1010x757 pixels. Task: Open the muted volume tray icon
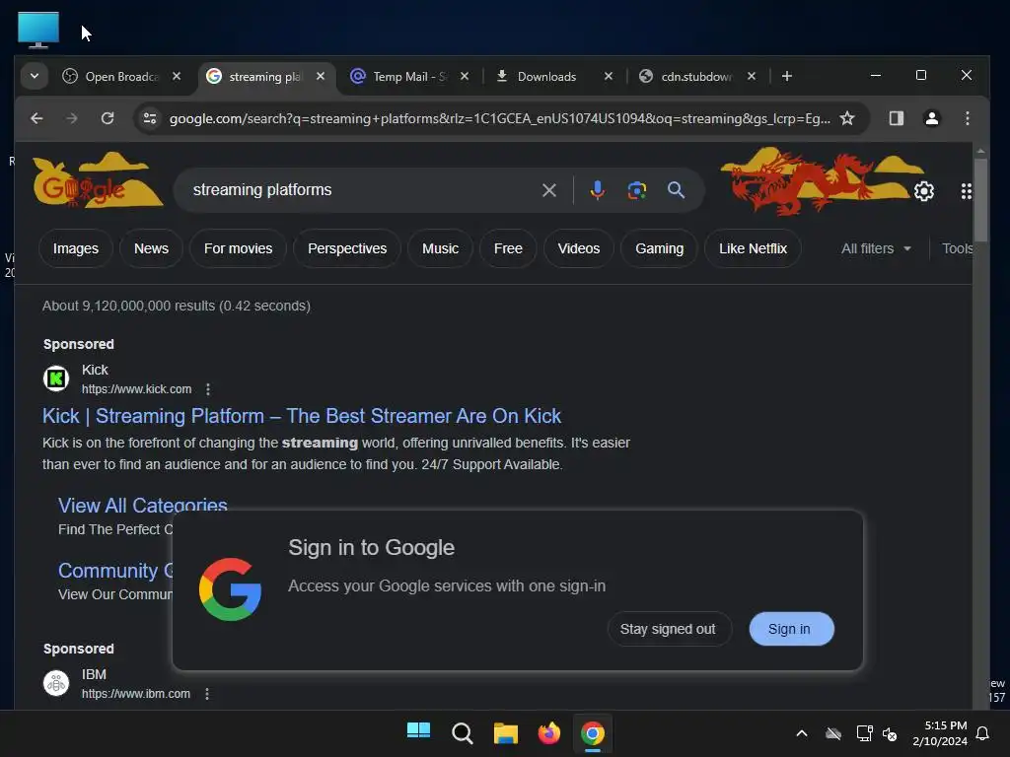pyautogui.click(x=891, y=733)
